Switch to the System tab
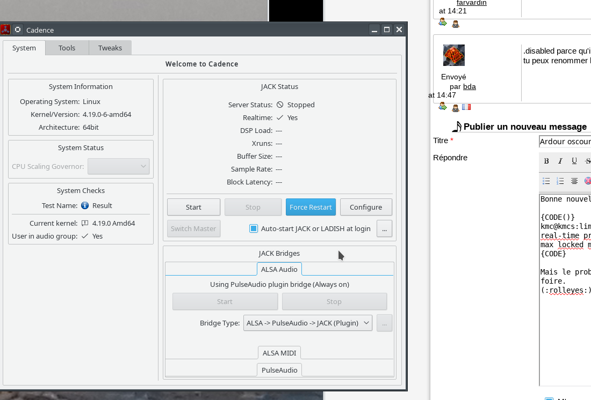Screen dimensions: 591x400 tap(24, 48)
